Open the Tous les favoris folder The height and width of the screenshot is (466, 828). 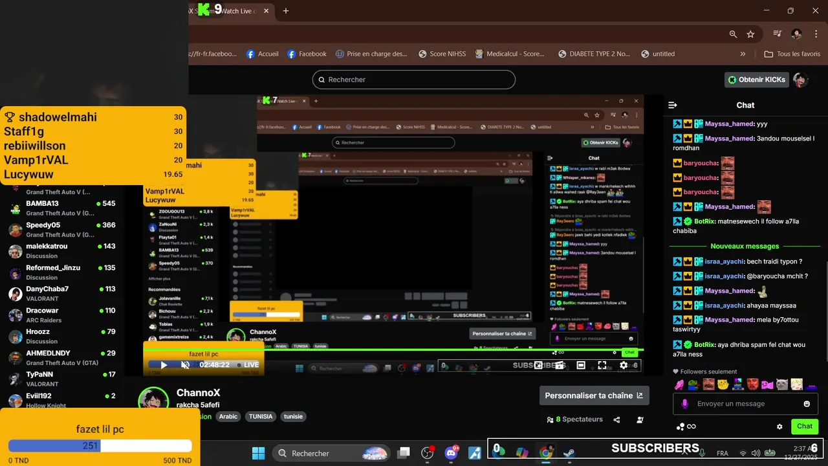(x=792, y=54)
